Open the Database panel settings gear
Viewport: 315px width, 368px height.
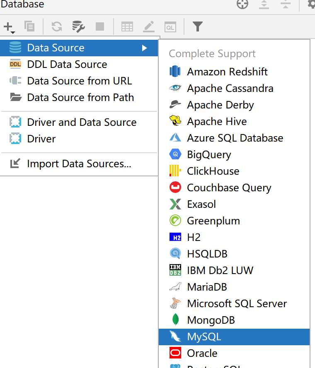click(311, 5)
